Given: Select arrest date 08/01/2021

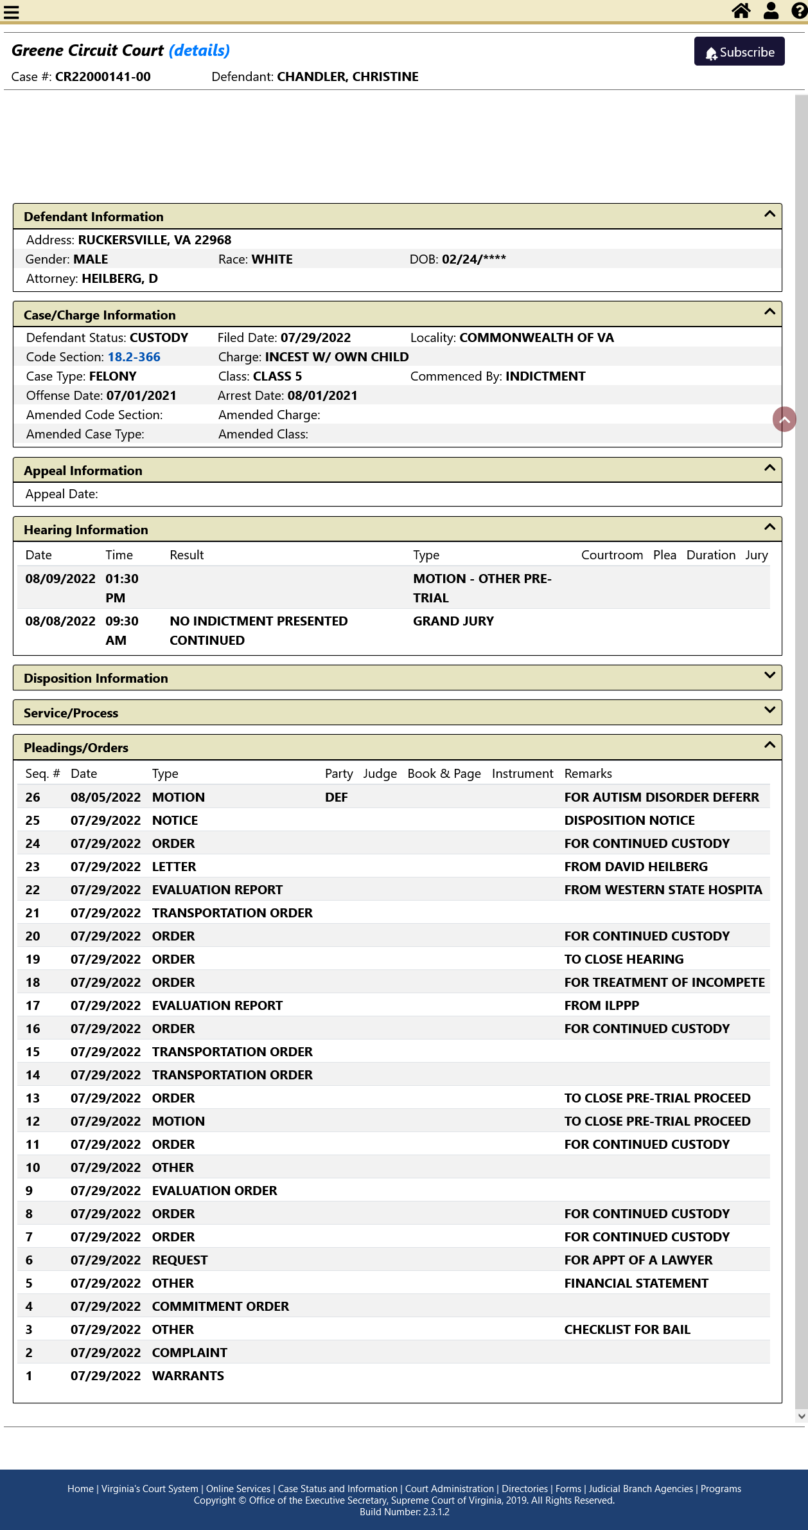Looking at the screenshot, I should [x=322, y=395].
